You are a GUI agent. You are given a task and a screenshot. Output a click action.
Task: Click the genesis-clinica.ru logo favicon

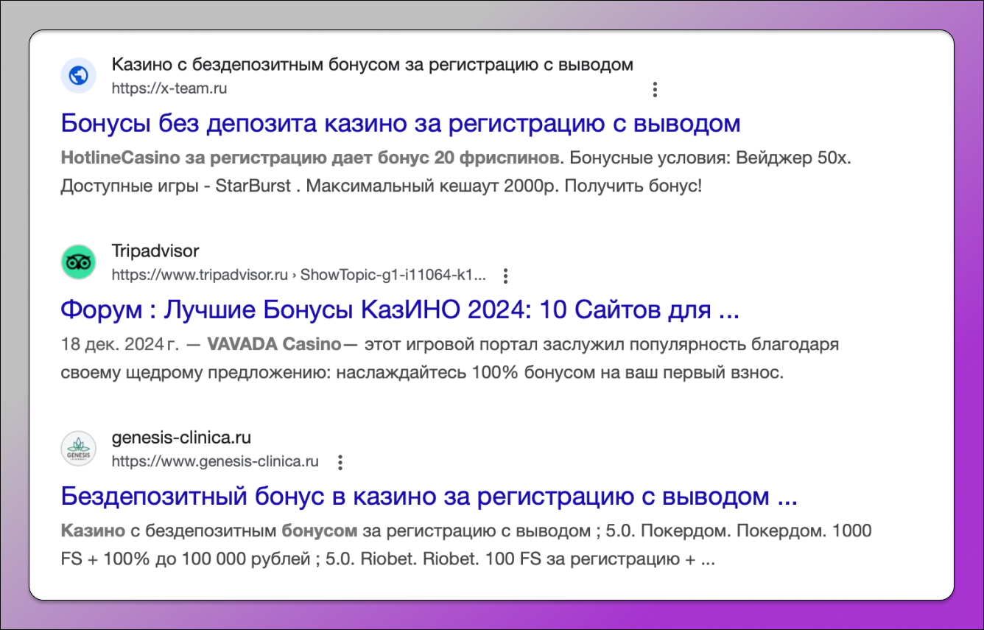click(x=77, y=448)
